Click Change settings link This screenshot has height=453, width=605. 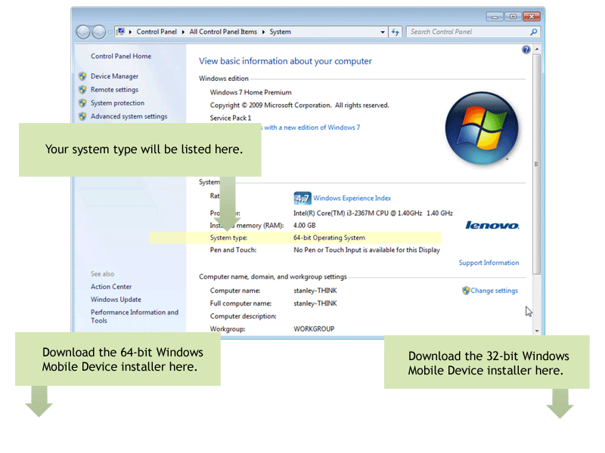(495, 291)
